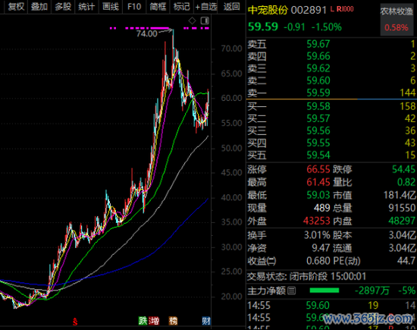This screenshot has width=417, height=330.
Task: Select the 买三 row price 59.56
Action: pyautogui.click(x=318, y=130)
